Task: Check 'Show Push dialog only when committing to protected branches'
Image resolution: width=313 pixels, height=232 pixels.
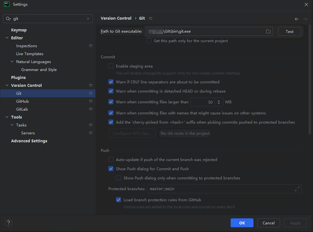Action: point(118,178)
